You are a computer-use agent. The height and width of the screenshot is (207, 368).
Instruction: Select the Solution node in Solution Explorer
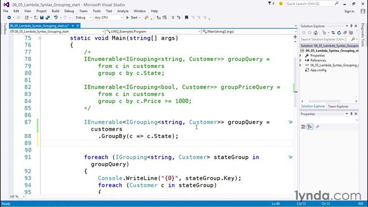(x=329, y=46)
